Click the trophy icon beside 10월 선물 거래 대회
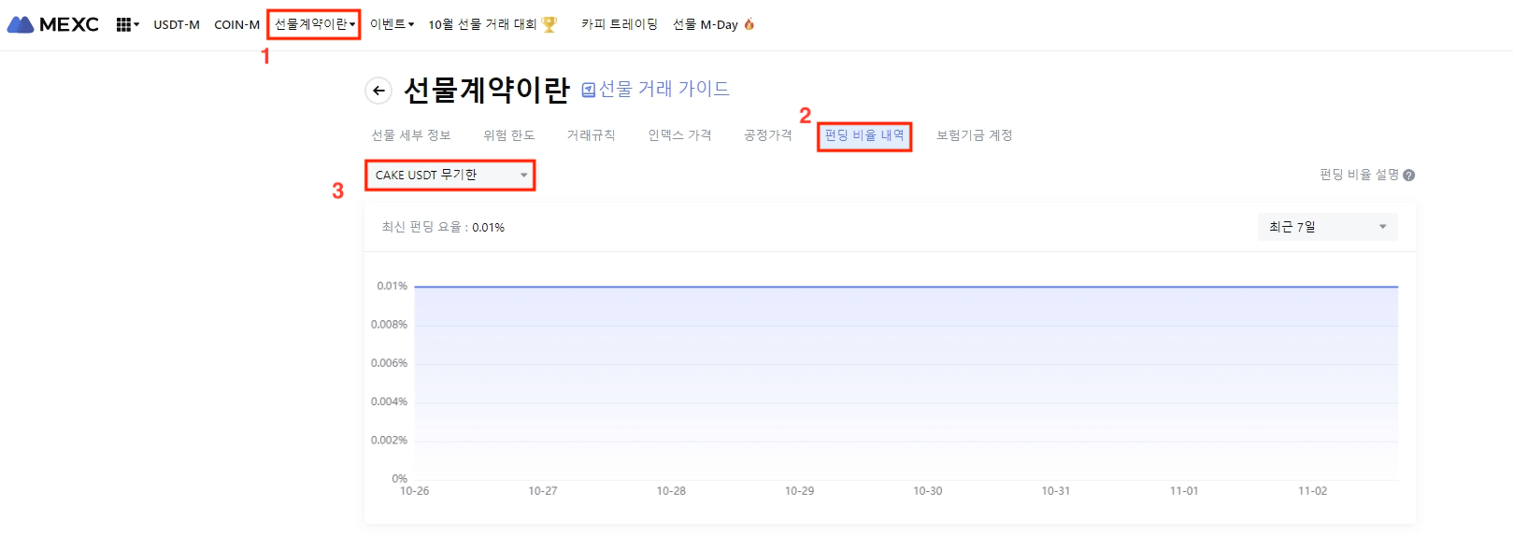This screenshot has width=1513, height=535. (x=550, y=24)
